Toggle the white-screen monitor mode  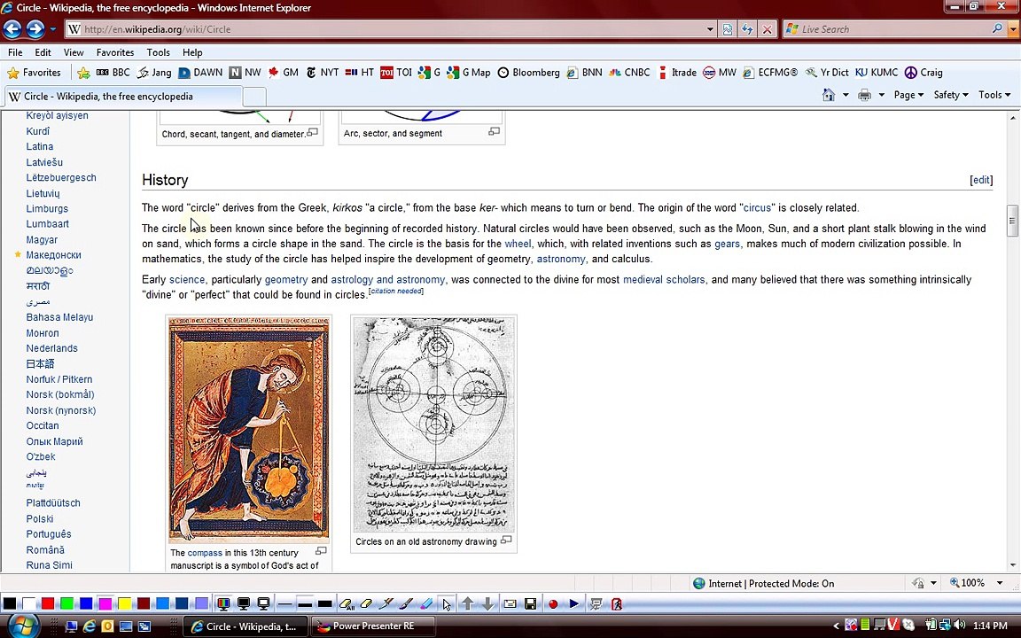coord(264,604)
